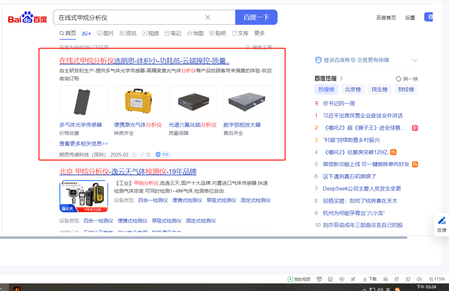
Task: Click the 便携激光气体分析仪 product link
Action: (138, 125)
